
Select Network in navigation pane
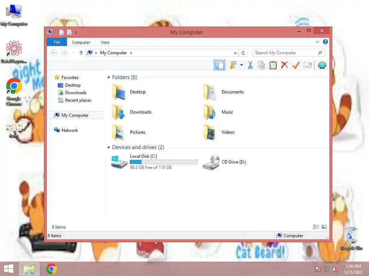(70, 130)
